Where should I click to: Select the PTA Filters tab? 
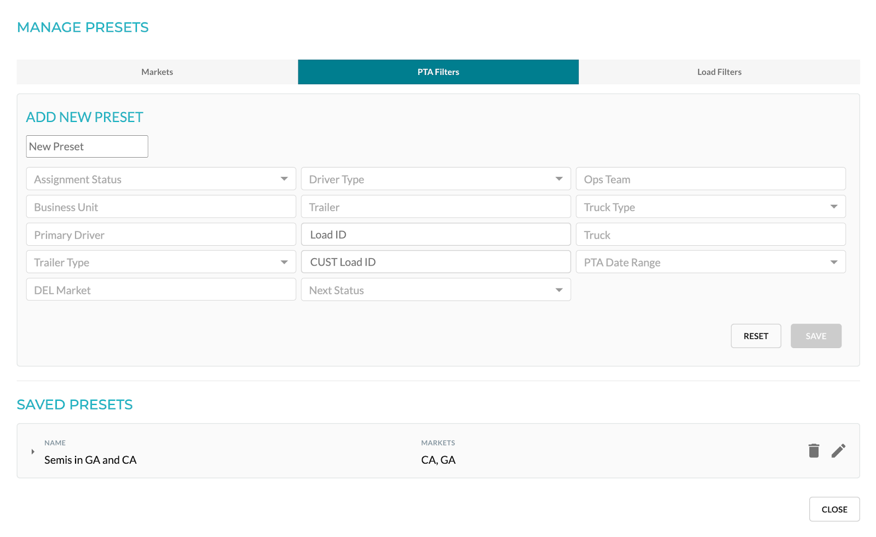pyautogui.click(x=438, y=72)
